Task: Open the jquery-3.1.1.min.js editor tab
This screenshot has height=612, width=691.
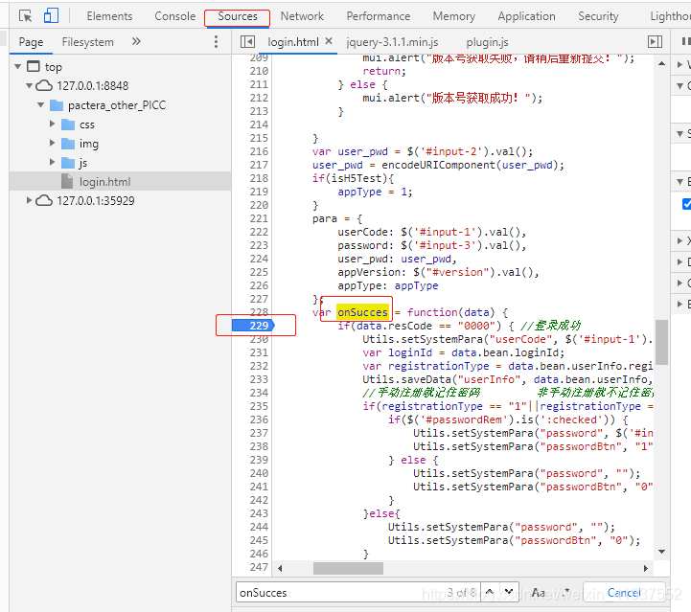Action: point(392,42)
